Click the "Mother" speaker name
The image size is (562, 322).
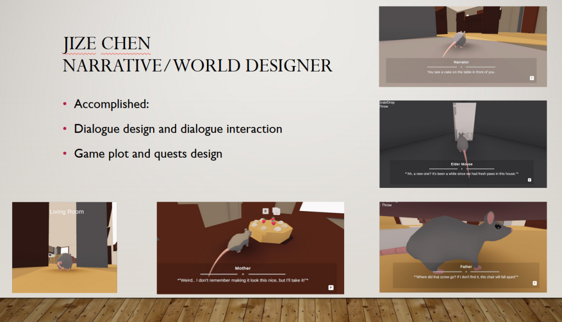pos(243,268)
